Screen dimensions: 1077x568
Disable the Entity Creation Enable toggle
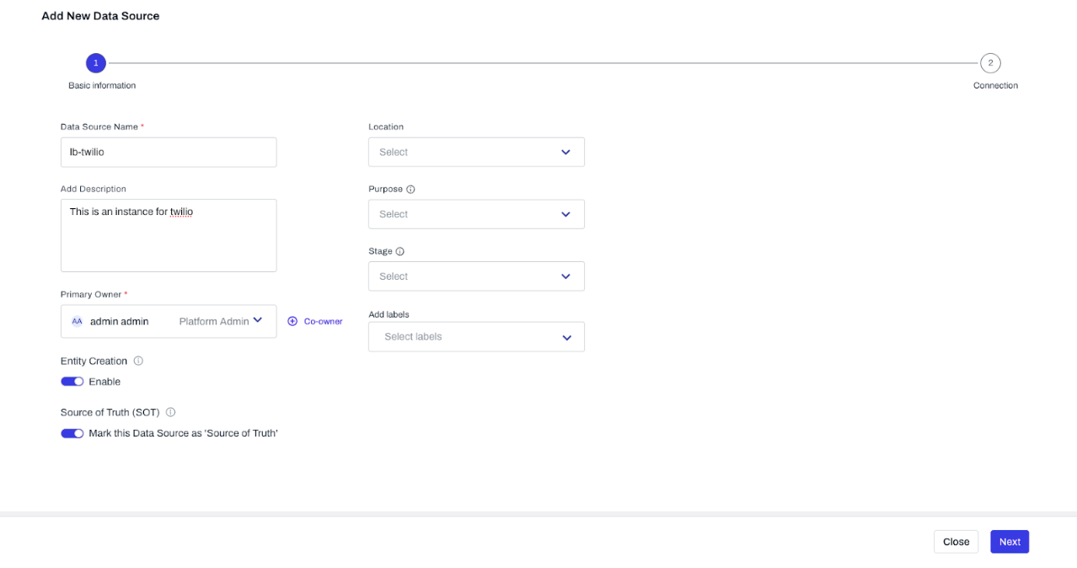(72, 382)
